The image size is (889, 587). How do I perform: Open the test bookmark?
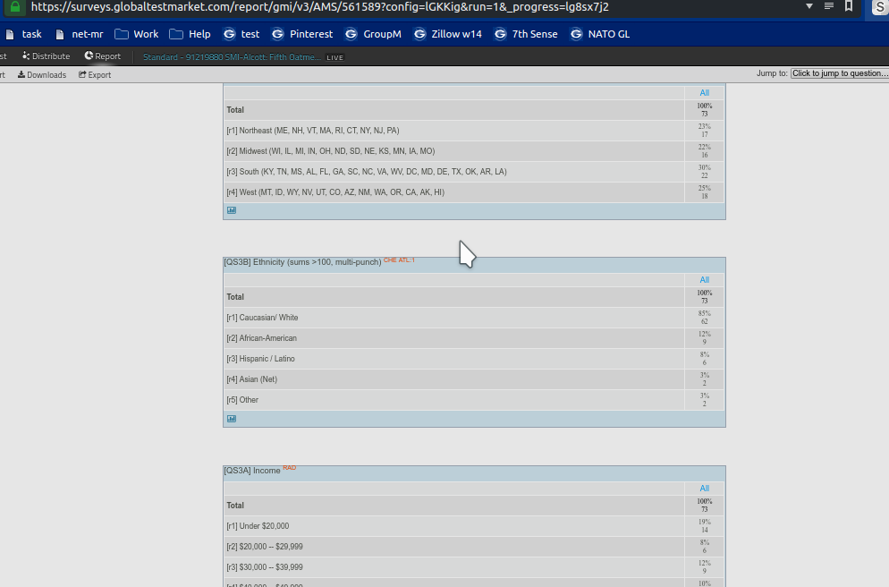click(241, 34)
